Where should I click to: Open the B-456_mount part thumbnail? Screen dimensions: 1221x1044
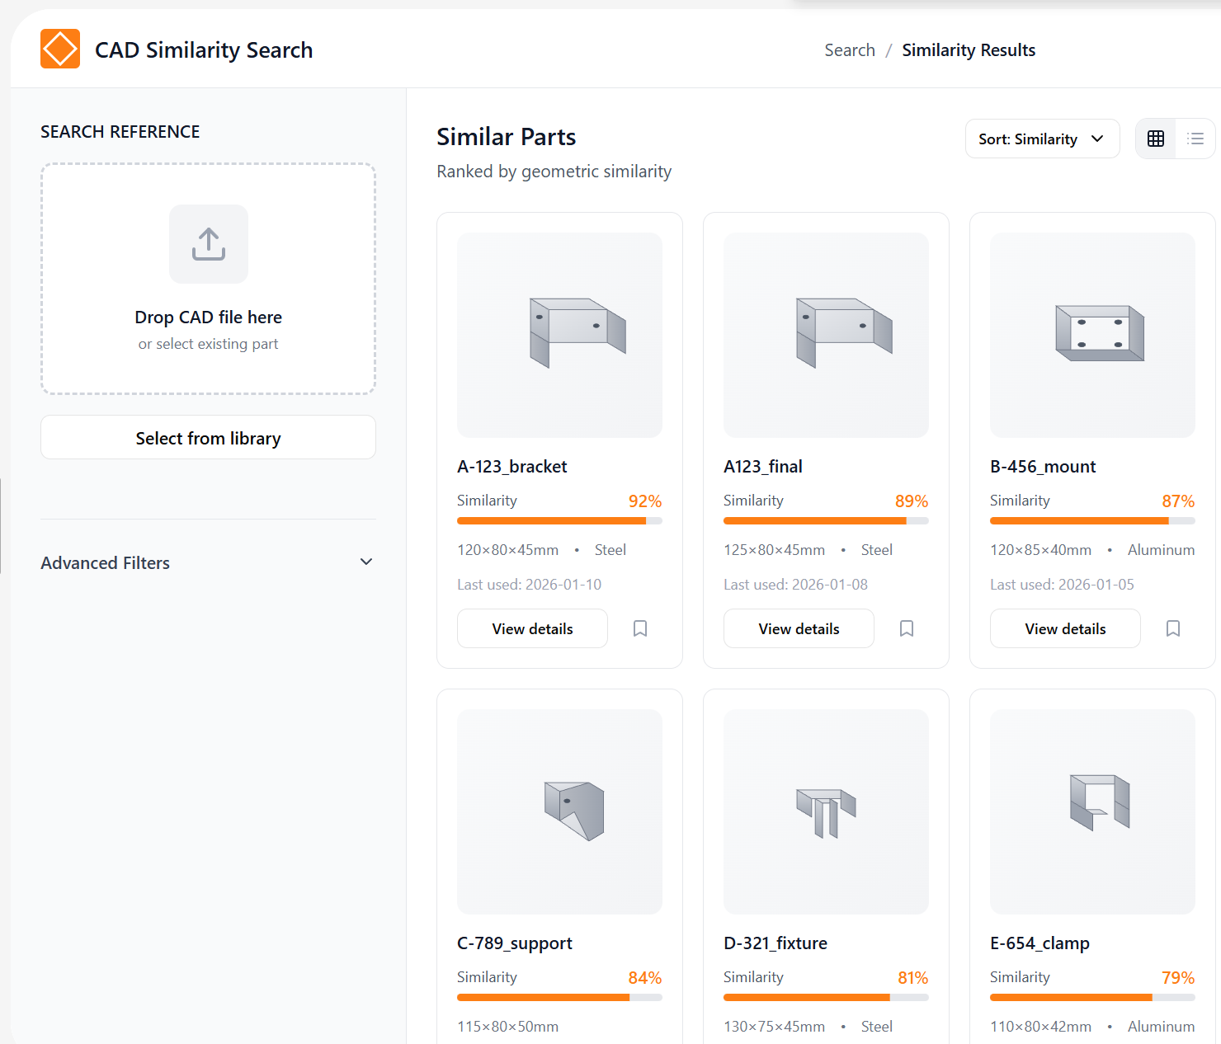coord(1092,335)
